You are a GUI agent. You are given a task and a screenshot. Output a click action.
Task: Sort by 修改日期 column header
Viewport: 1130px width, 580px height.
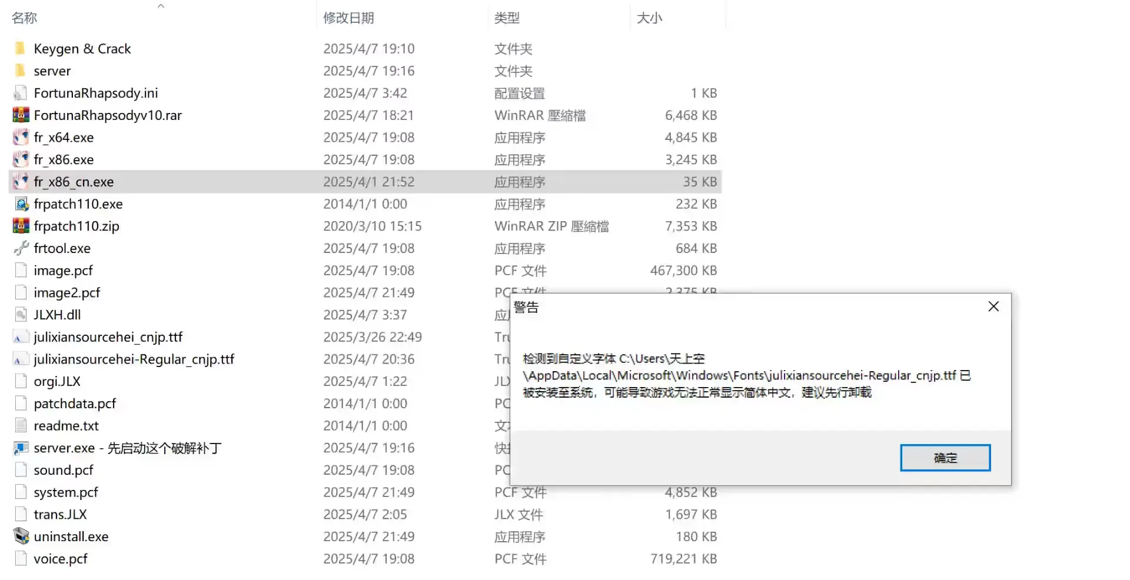(348, 18)
